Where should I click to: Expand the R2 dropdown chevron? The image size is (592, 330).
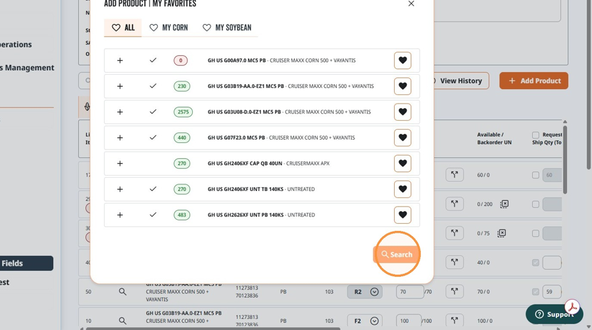374,291
